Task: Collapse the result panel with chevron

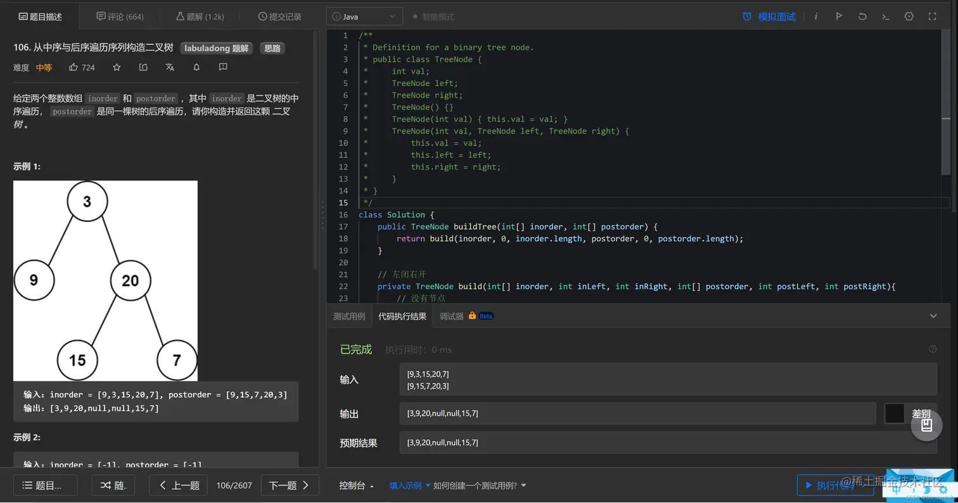Action: [933, 316]
